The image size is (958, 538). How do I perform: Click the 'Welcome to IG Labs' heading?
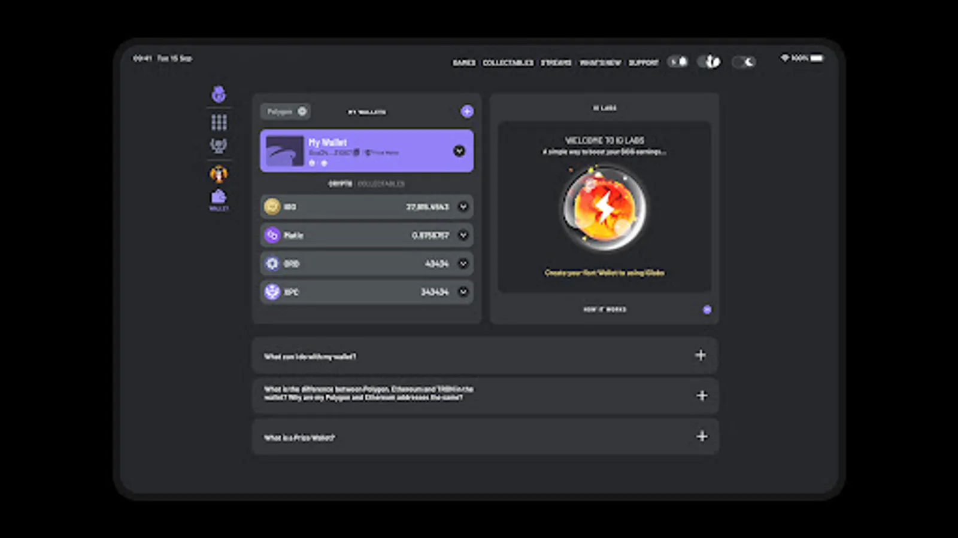(605, 140)
